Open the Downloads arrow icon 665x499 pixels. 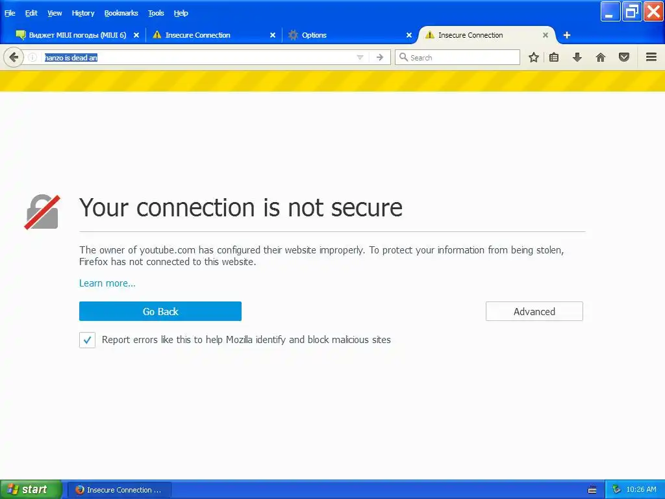pos(577,57)
